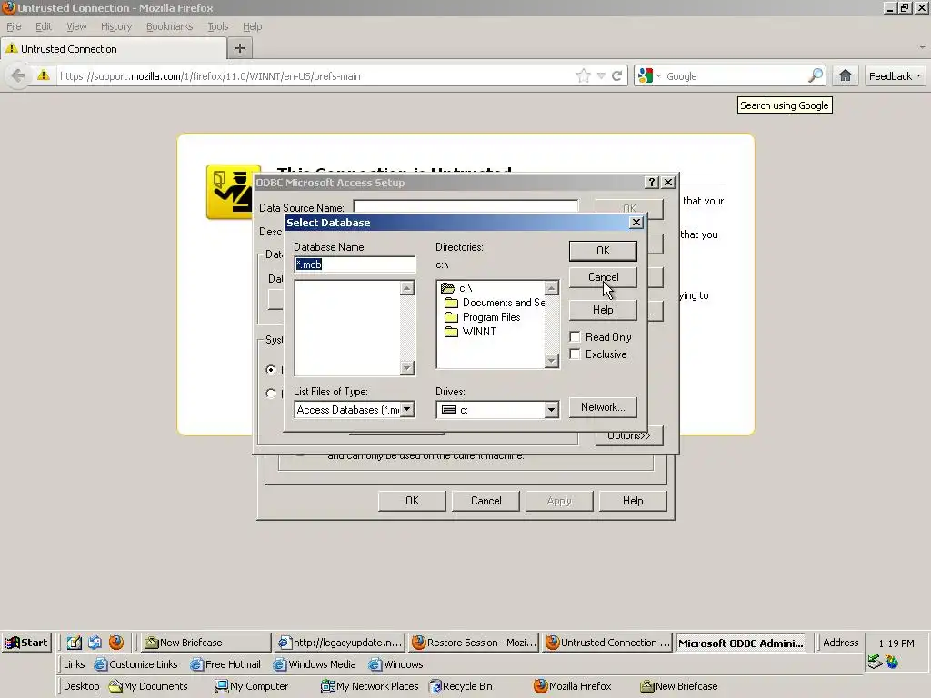Select Documents and Settings folder

point(496,303)
